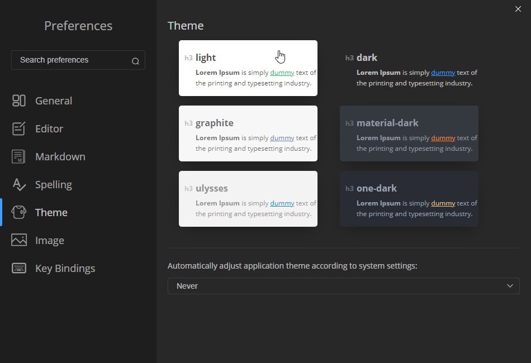Switch to Key Bindings preferences label

tap(65, 268)
